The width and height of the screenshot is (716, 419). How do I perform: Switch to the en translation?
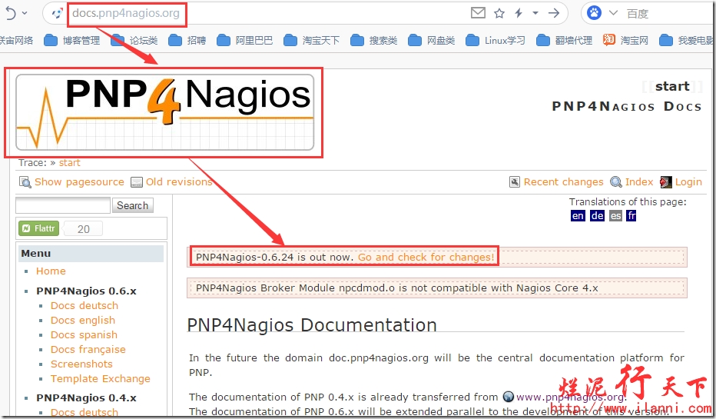click(578, 216)
